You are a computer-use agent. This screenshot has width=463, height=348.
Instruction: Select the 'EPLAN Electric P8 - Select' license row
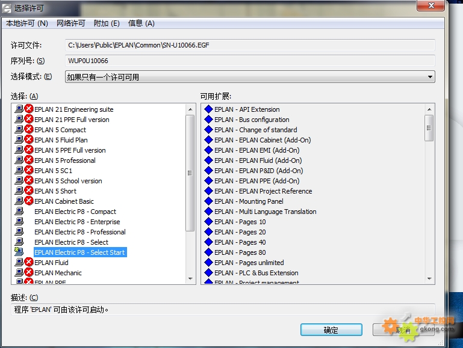(x=71, y=242)
